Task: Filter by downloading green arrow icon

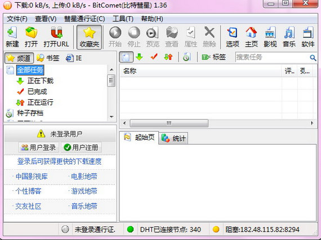Action: coord(139,57)
